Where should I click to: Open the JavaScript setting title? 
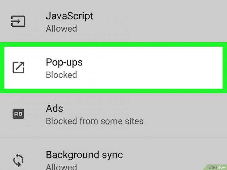click(x=70, y=16)
